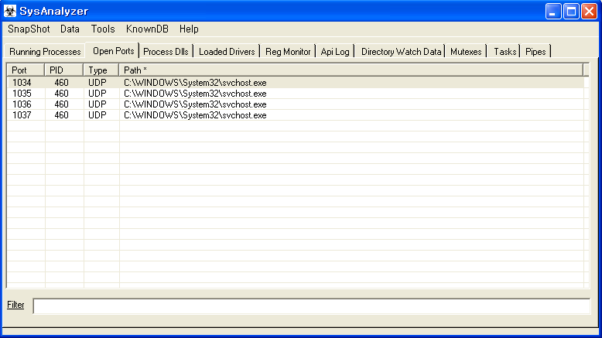Click UDP type in the port 1035 row
The image size is (602, 338).
(x=97, y=94)
